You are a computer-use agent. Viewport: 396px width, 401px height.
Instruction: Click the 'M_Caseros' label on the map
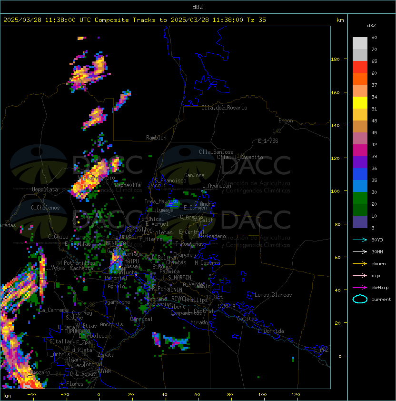pyautogui.click(x=208, y=263)
